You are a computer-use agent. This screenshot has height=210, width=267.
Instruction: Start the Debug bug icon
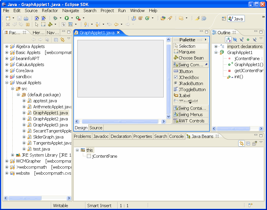click(55, 18)
